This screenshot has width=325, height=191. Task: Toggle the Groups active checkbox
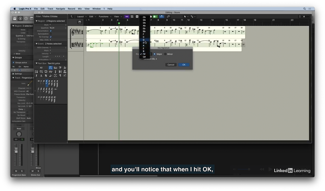[x=13, y=63]
